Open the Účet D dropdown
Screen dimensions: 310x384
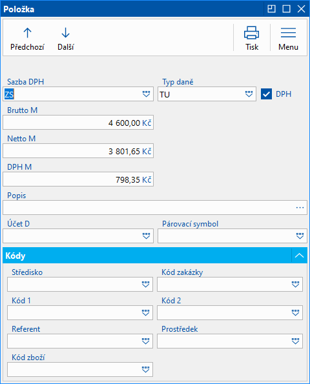[147, 236]
